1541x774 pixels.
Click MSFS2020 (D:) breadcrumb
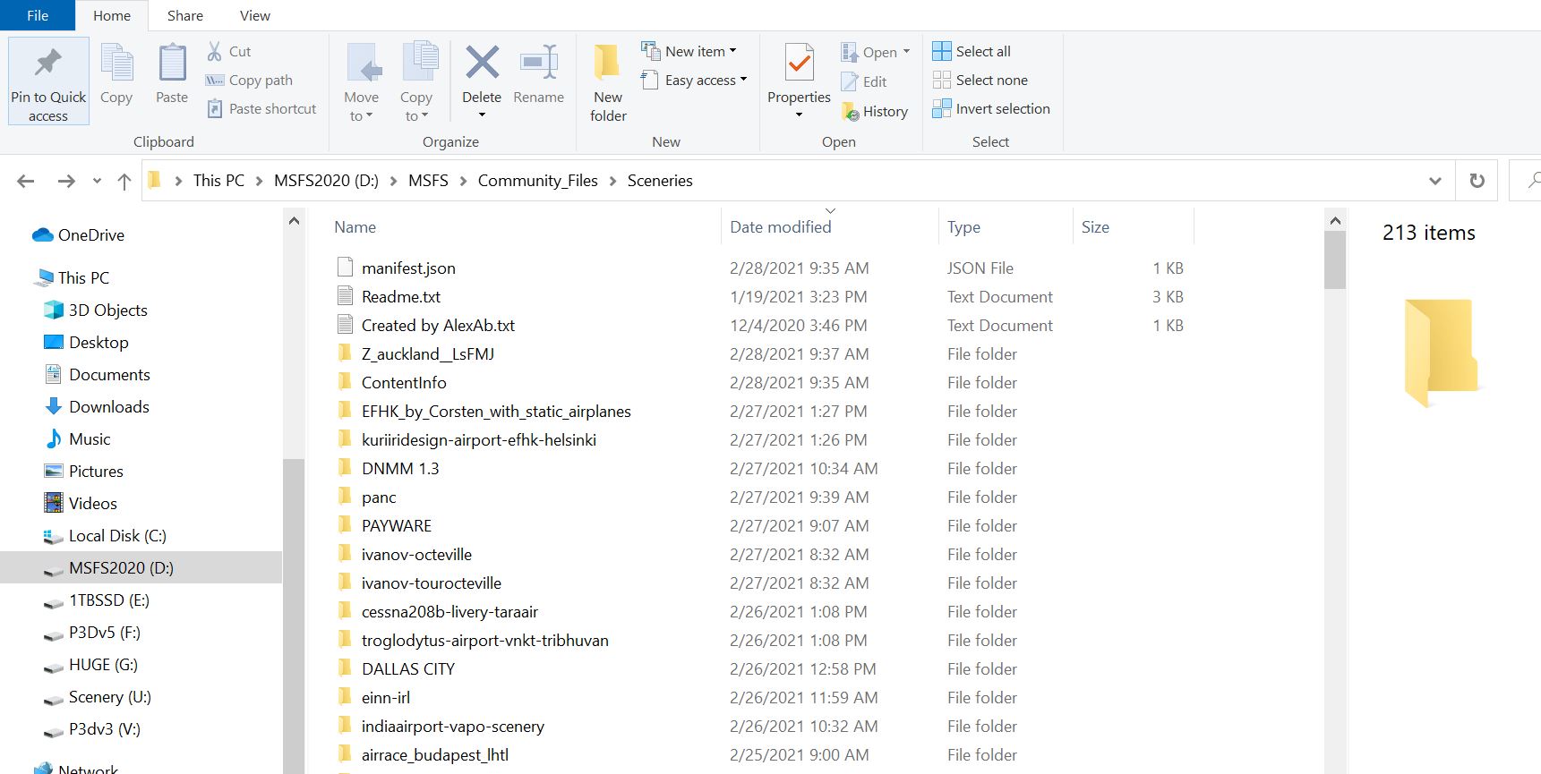click(x=326, y=180)
